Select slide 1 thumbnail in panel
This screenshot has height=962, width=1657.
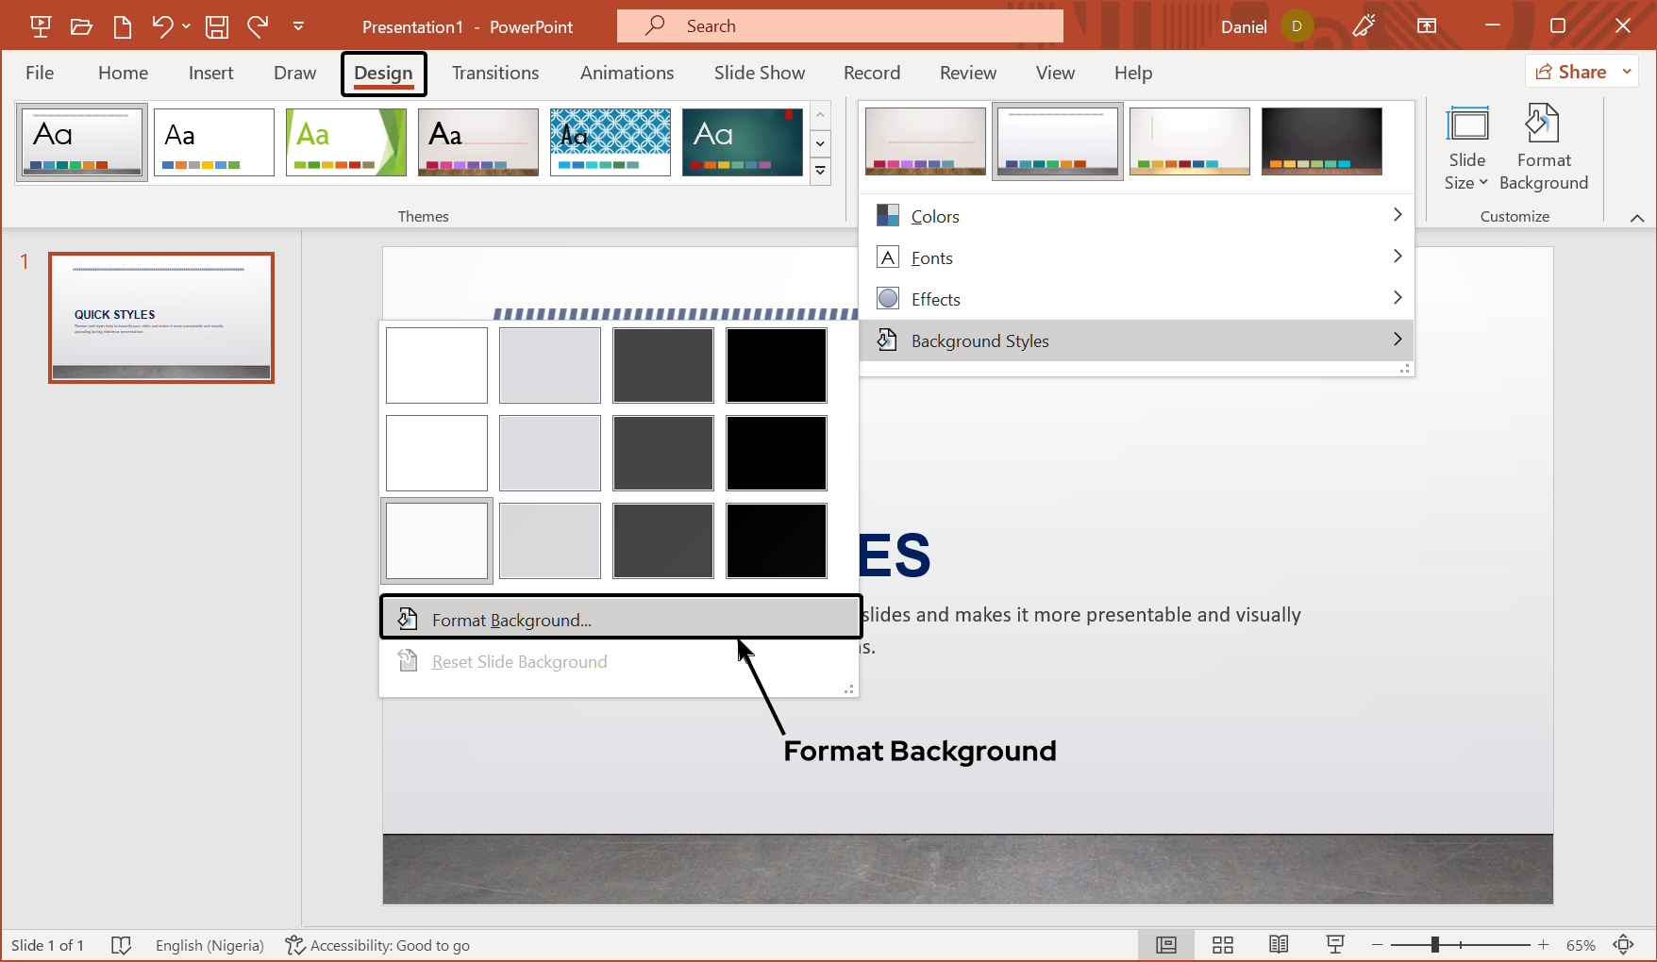click(x=161, y=317)
